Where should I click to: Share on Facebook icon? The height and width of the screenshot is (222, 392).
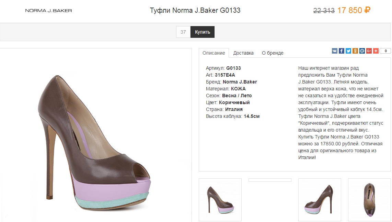click(x=342, y=51)
